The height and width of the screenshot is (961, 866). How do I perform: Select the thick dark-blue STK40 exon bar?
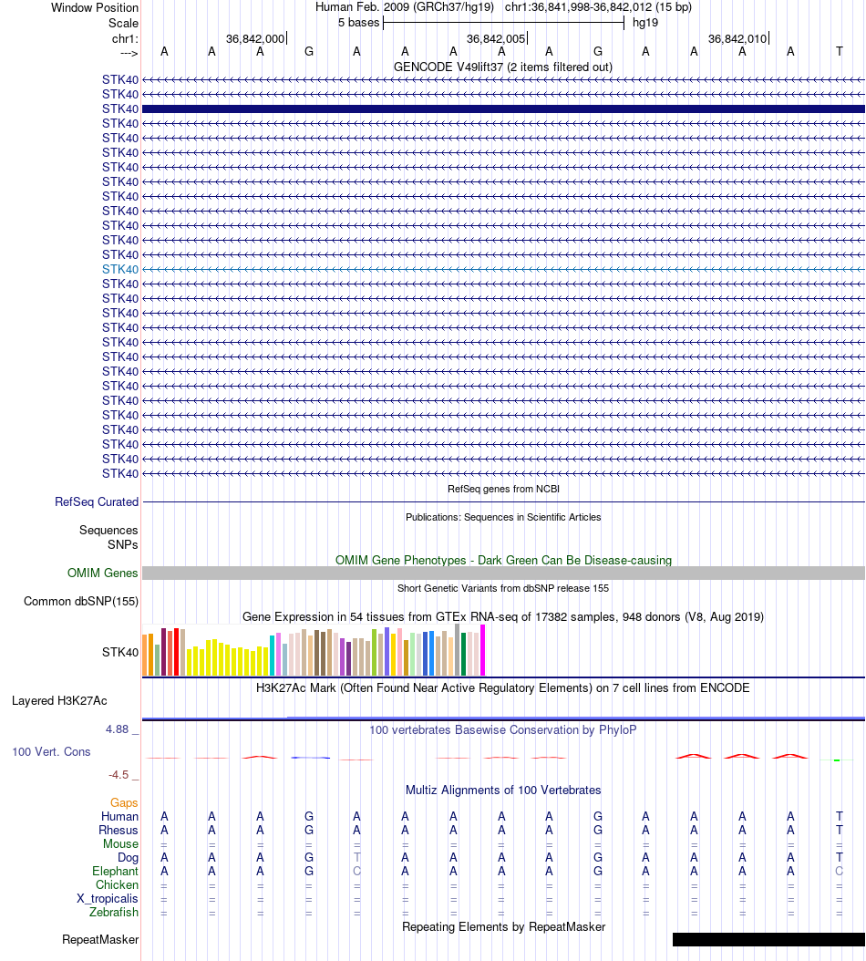tap(503, 109)
